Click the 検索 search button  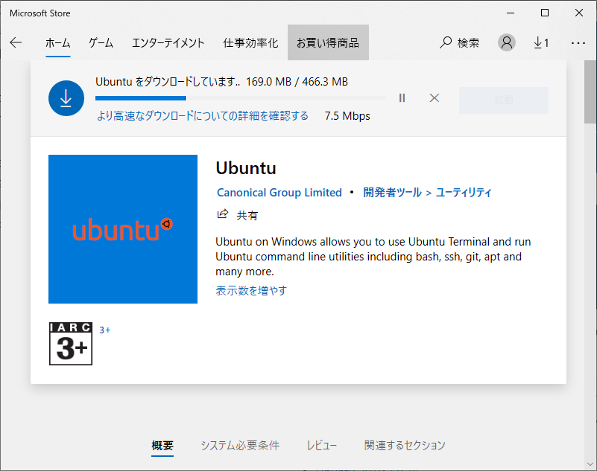pos(459,42)
